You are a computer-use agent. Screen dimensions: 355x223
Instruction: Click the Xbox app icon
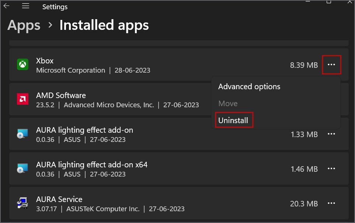(x=22, y=65)
